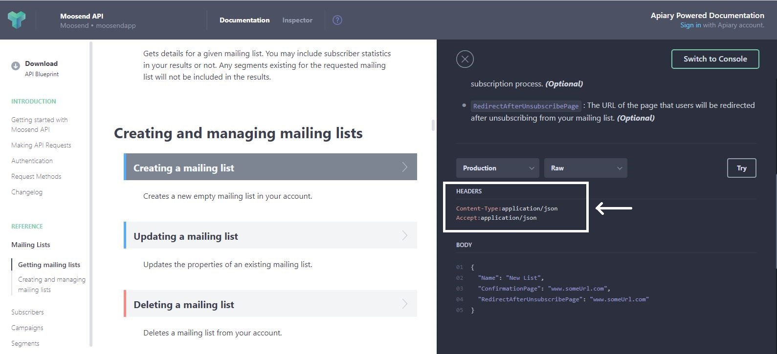Click the Apiary cube logo

(x=17, y=20)
